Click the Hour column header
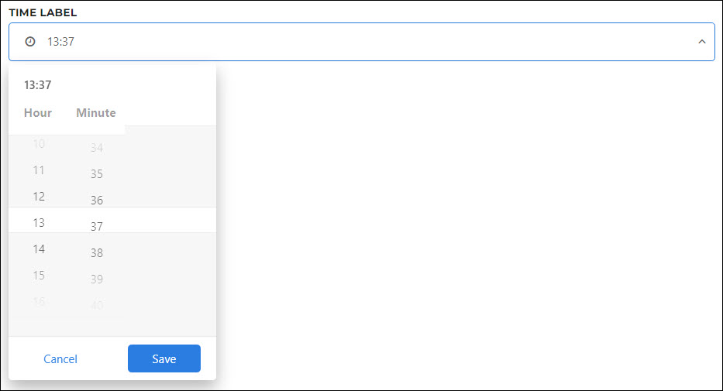The image size is (723, 391). pos(38,113)
